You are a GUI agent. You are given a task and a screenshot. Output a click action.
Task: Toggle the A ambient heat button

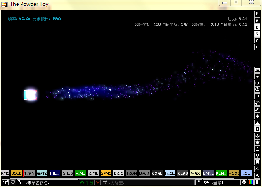click(x=257, y=41)
